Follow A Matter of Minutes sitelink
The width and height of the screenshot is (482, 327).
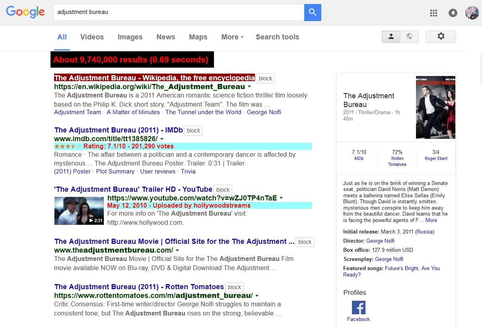tap(133, 112)
